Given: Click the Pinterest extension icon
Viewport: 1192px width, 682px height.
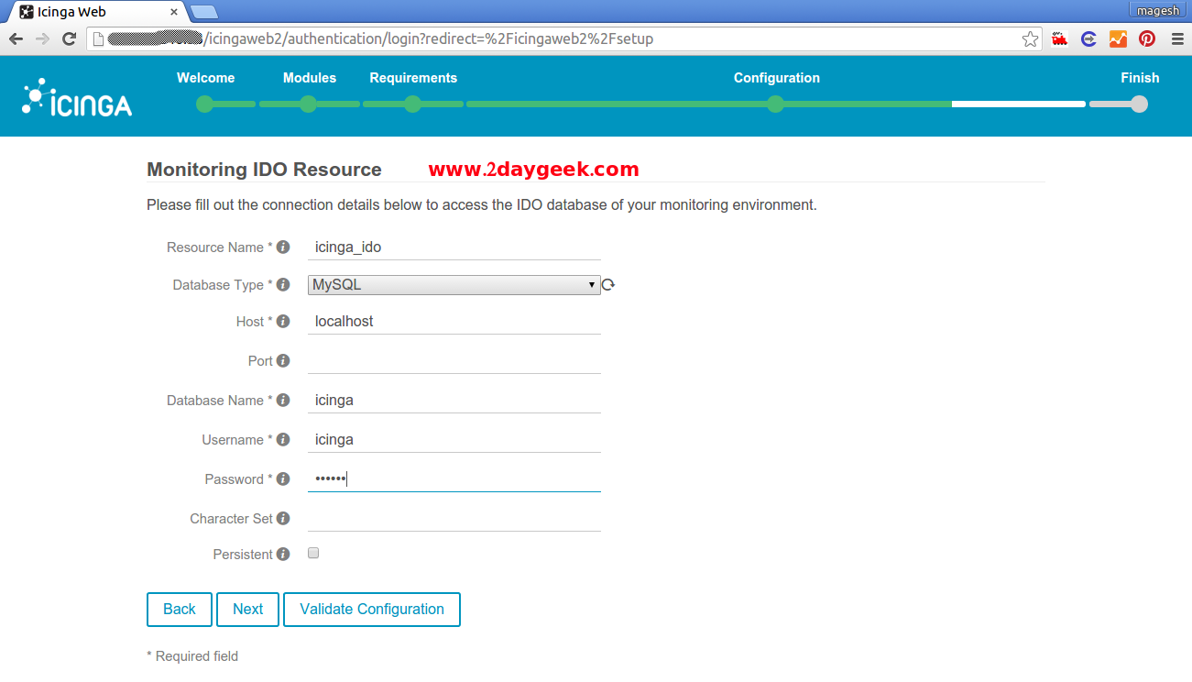Looking at the screenshot, I should [1147, 38].
